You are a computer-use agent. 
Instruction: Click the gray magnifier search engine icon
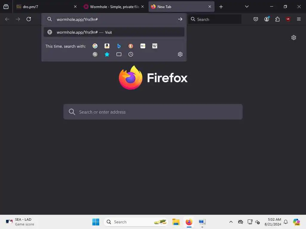coord(95,54)
